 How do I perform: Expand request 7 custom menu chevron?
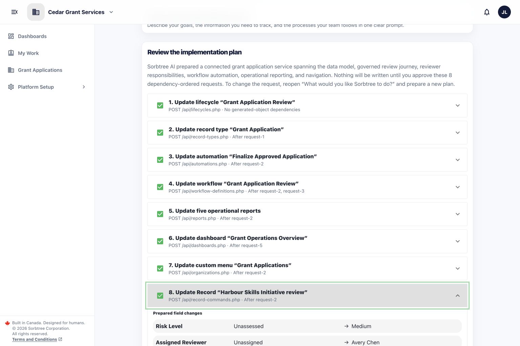tap(457, 269)
